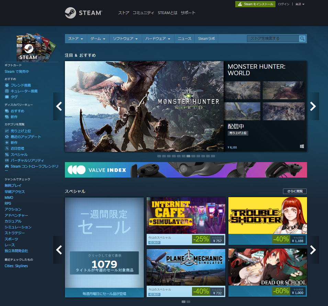Screen dimensions: 328x306
Task: Click the さらに閲覧 button in Specials
Action: pyautogui.click(x=295, y=191)
